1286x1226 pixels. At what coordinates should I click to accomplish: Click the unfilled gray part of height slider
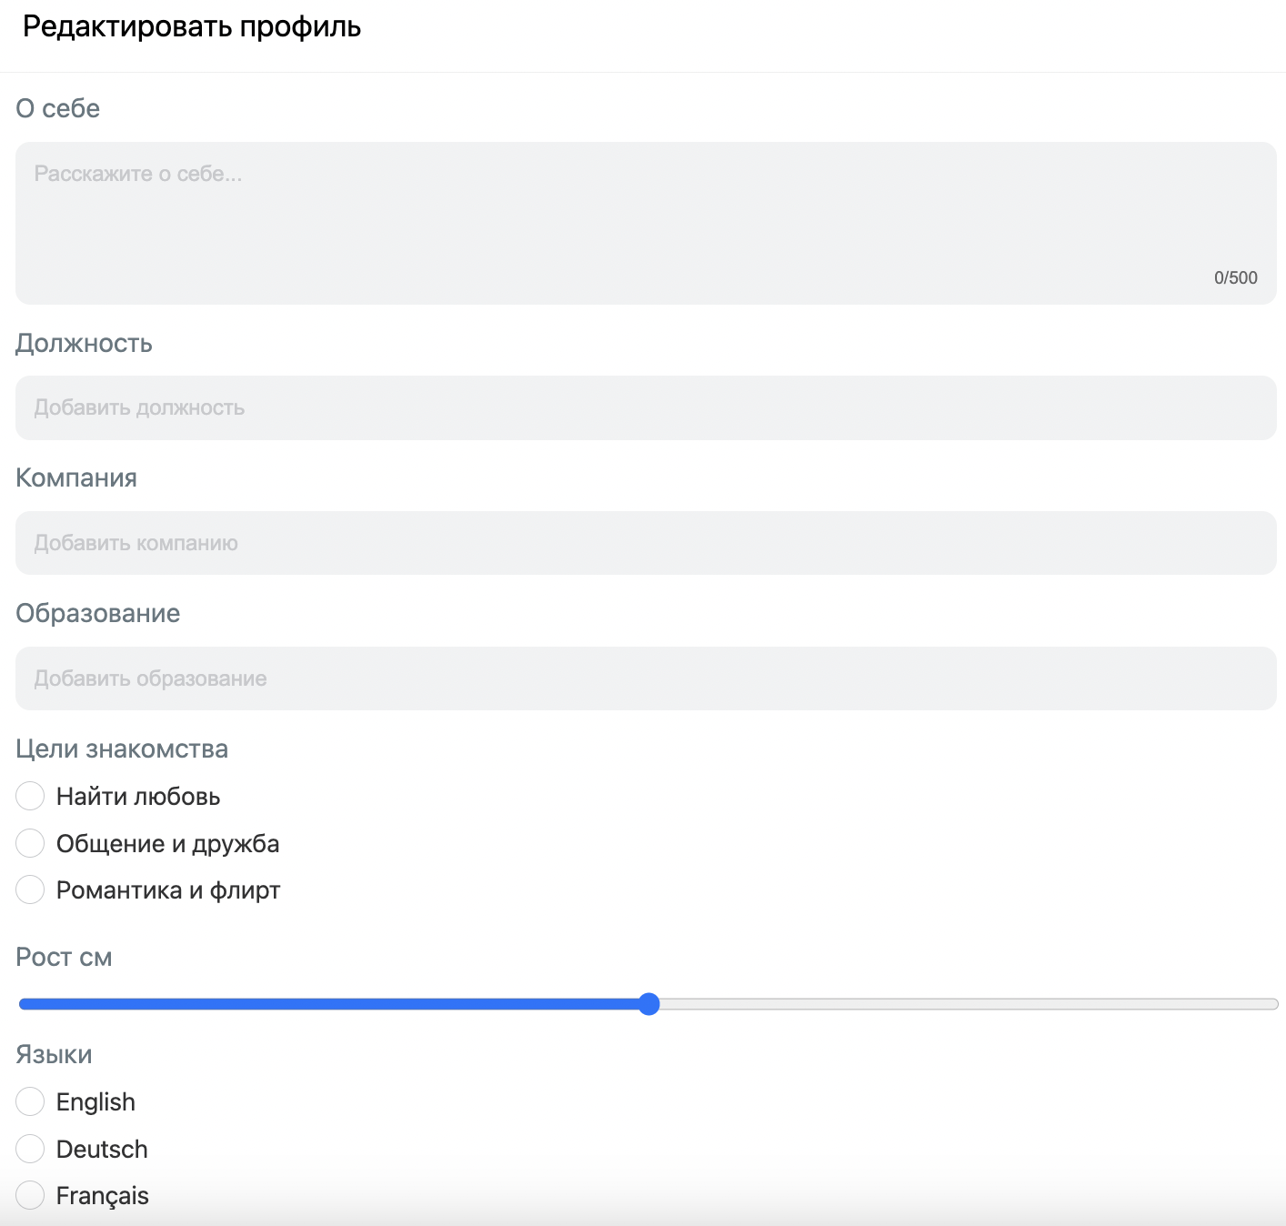[x=964, y=1004]
